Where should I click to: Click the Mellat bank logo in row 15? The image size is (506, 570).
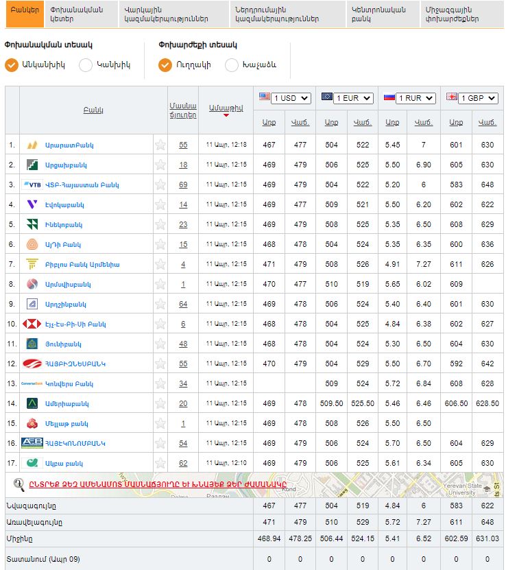click(32, 423)
